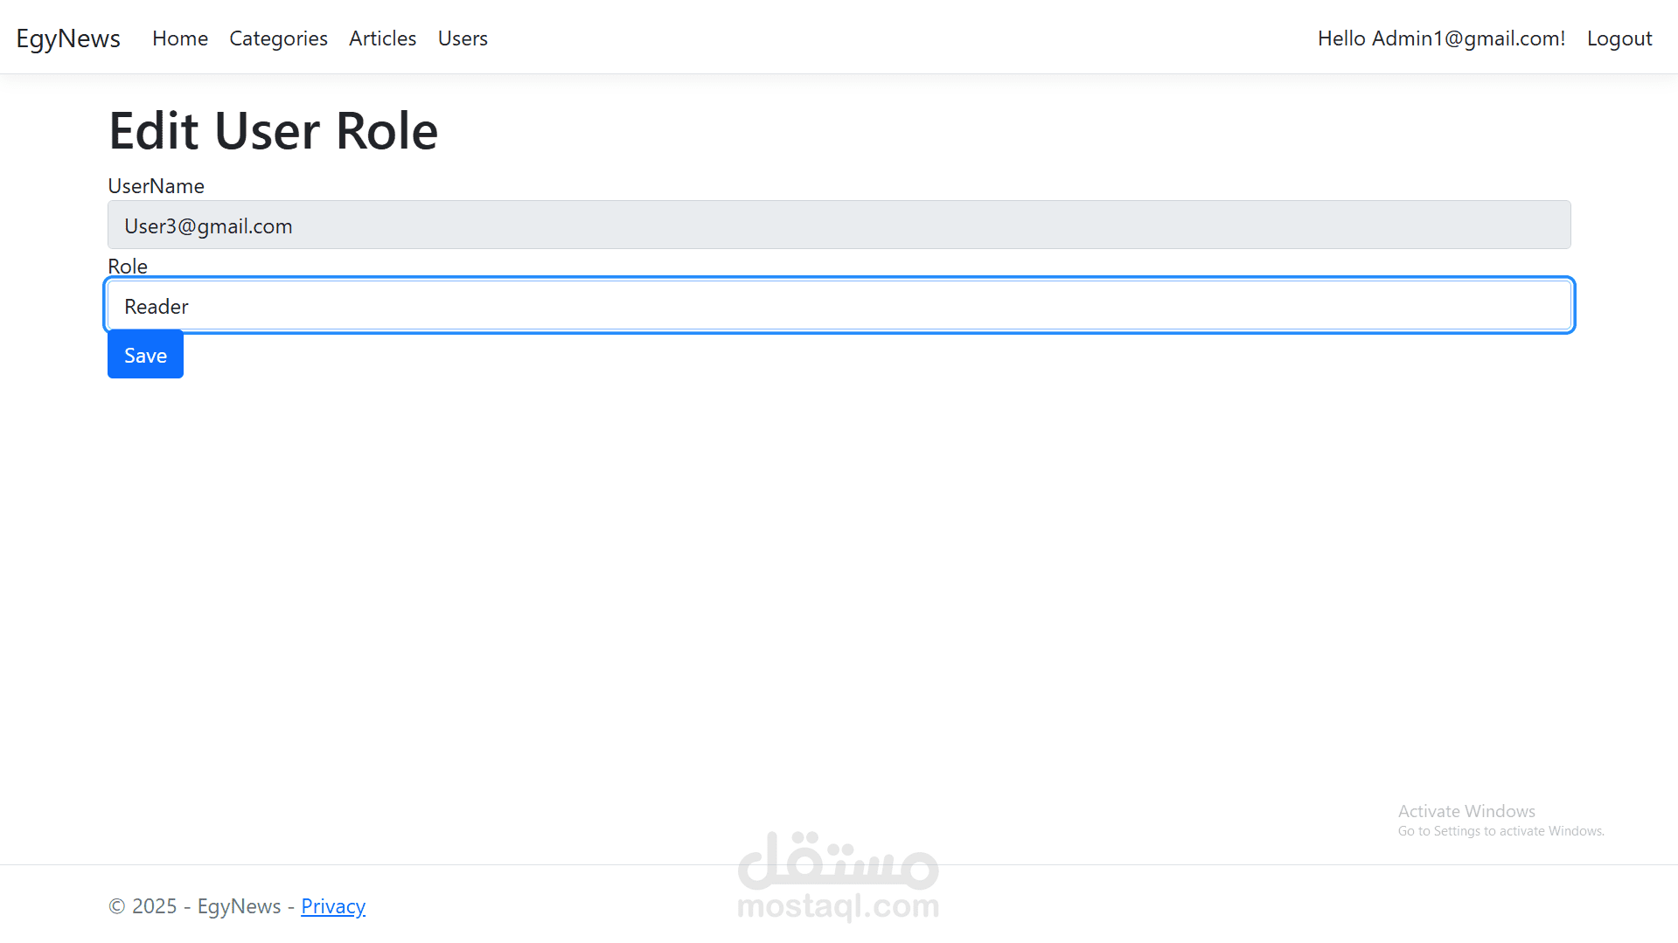Viewport: 1678px width, 943px height.
Task: Click the Activate Windows watermark title
Action: 1466,811
